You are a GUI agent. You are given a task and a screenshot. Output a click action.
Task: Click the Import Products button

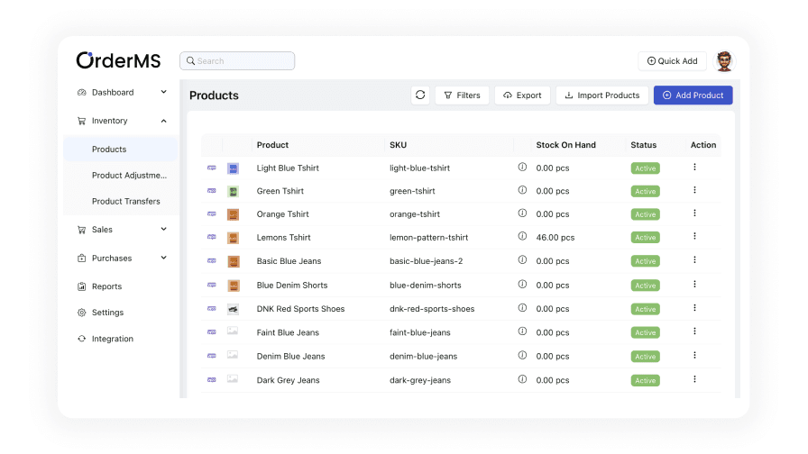pos(601,95)
